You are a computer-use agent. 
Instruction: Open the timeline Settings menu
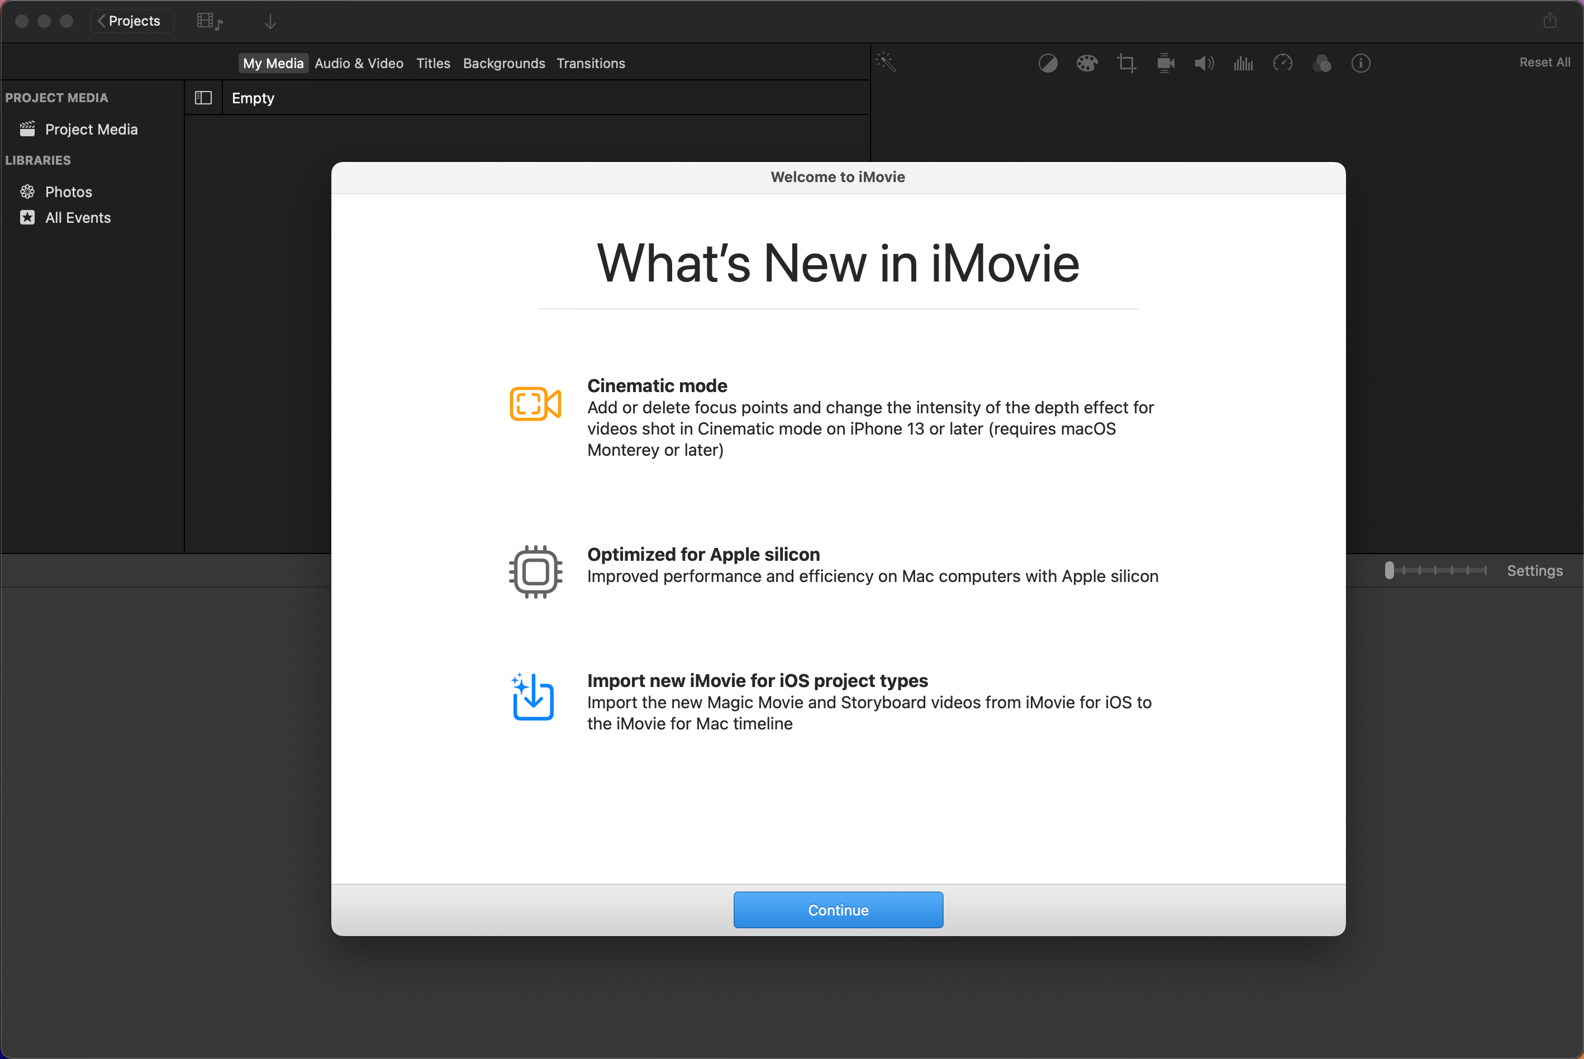(x=1534, y=571)
